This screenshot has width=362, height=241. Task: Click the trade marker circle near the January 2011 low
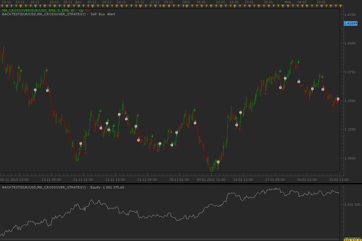click(x=218, y=162)
